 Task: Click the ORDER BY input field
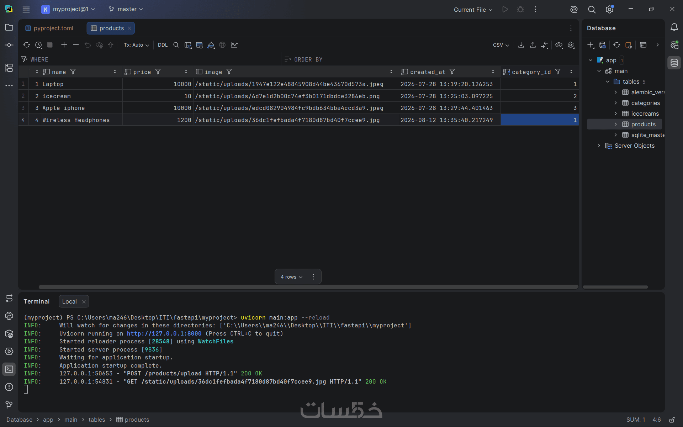tap(430, 59)
